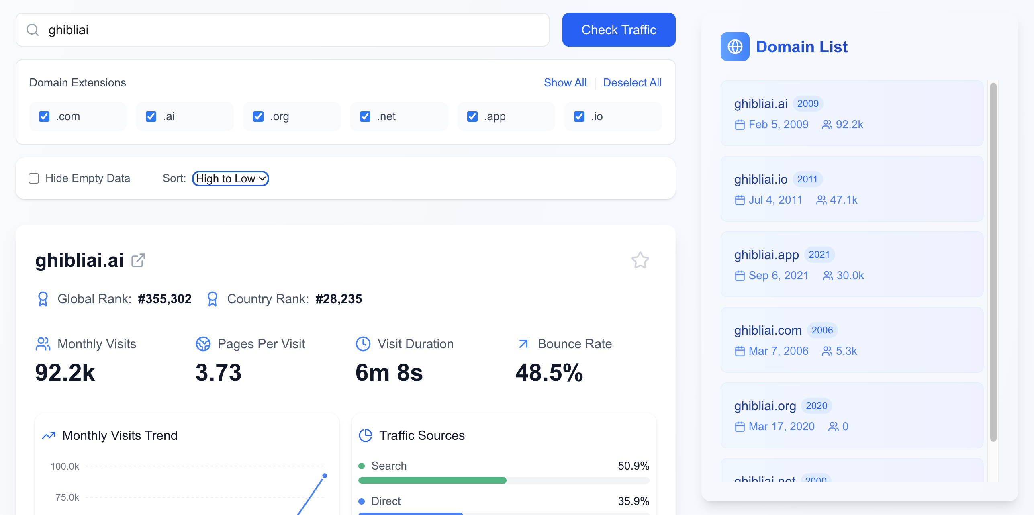
Task: Click the Direct traffic progress bar
Action: pyautogui.click(x=504, y=513)
